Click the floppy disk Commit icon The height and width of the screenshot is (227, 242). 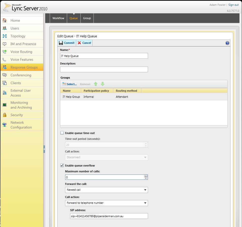click(x=61, y=43)
